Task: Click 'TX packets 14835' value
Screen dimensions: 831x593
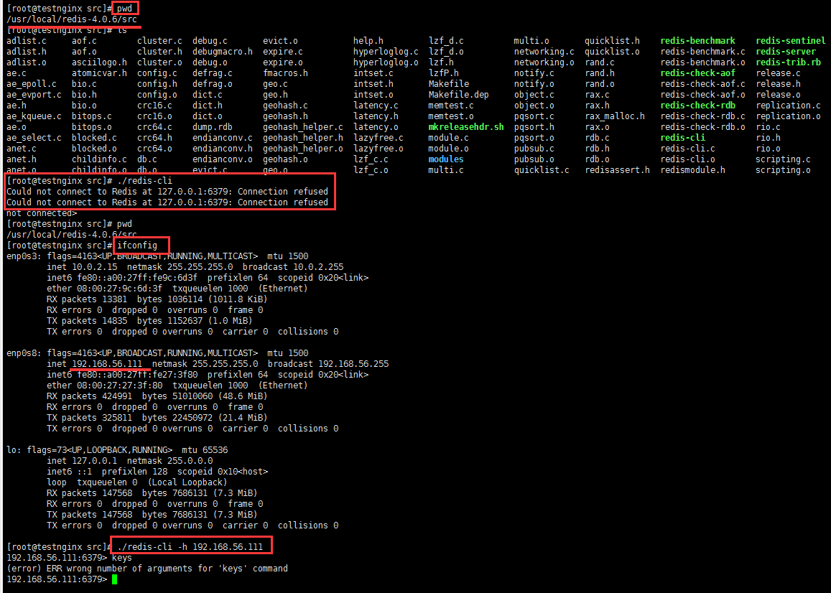Action: [x=86, y=321]
